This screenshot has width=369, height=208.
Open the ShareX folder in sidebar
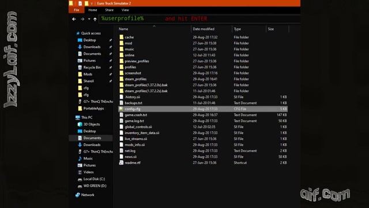[x=88, y=81]
